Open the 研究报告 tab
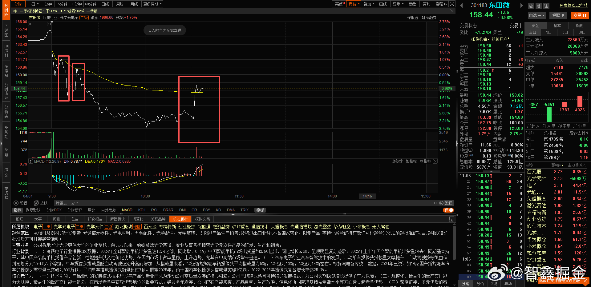Image resolution: width=591 pixels, height=287 pixels. click(95, 219)
